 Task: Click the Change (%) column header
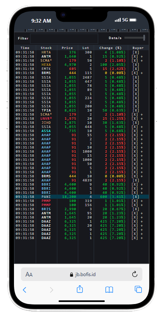111,48
